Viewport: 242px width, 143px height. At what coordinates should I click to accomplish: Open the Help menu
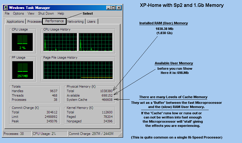click(61, 13)
